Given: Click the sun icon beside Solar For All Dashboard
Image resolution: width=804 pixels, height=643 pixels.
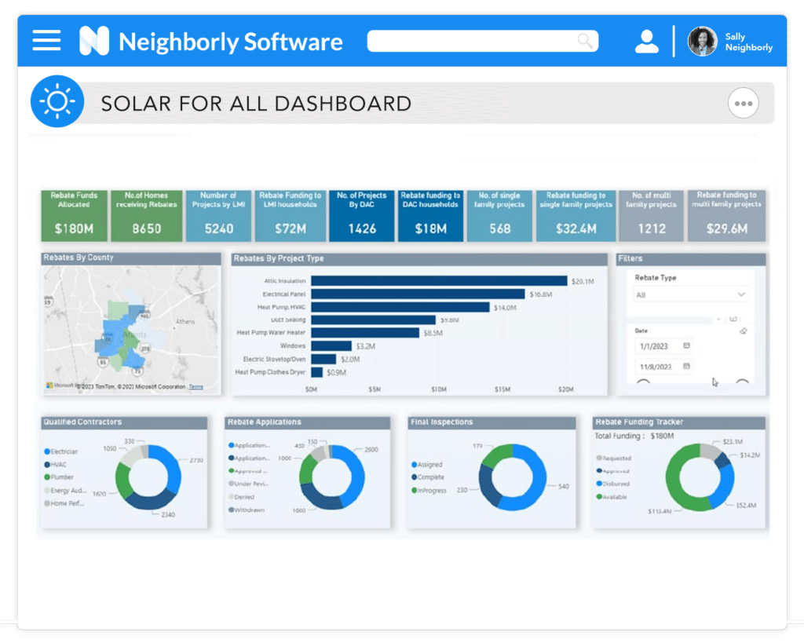Looking at the screenshot, I should pyautogui.click(x=56, y=100).
